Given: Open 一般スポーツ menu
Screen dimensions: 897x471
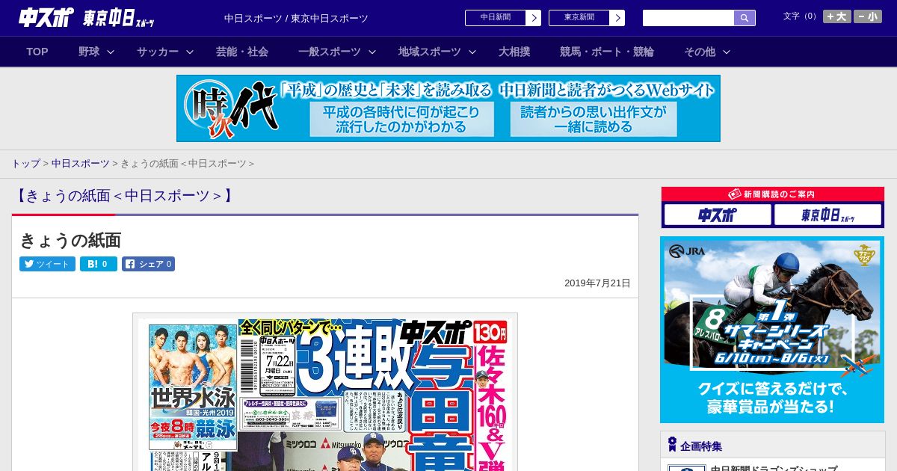Looking at the screenshot, I should (x=330, y=52).
